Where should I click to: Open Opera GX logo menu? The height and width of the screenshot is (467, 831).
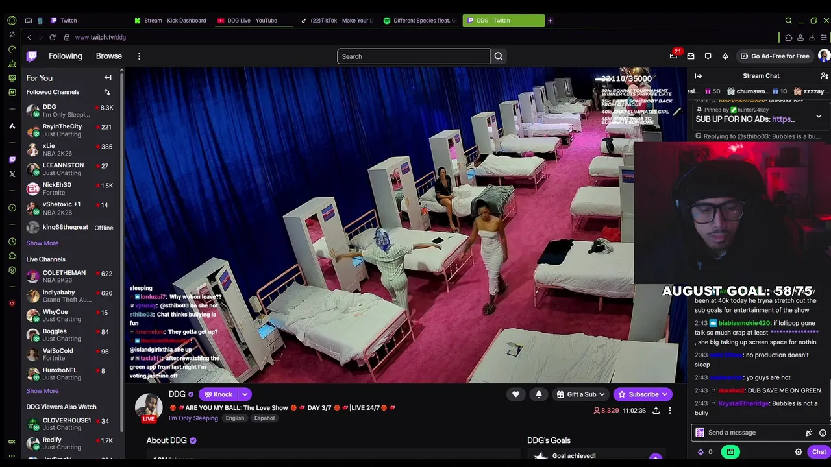click(x=12, y=21)
